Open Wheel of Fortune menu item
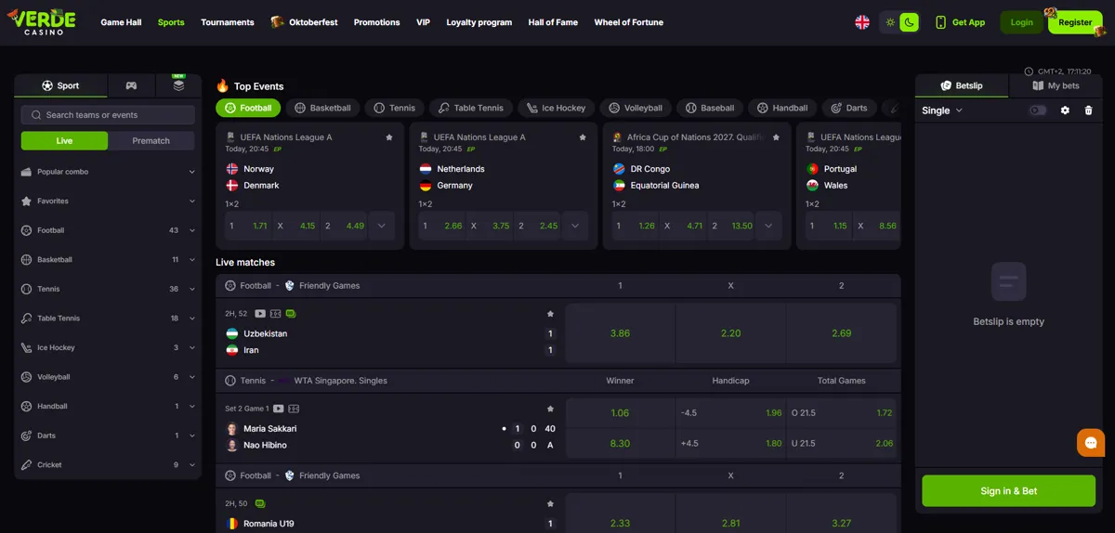Image resolution: width=1115 pixels, height=533 pixels. tap(629, 22)
